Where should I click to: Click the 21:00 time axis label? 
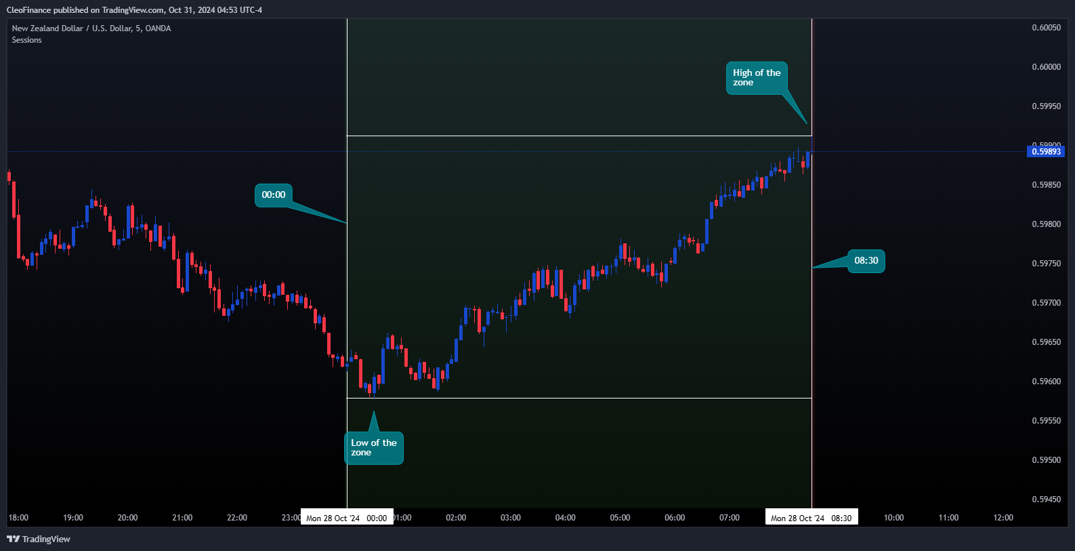click(x=182, y=518)
